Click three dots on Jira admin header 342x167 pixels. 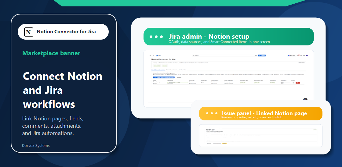[x=156, y=37]
